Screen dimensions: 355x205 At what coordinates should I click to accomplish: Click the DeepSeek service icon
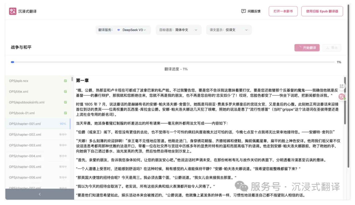click(x=119, y=30)
